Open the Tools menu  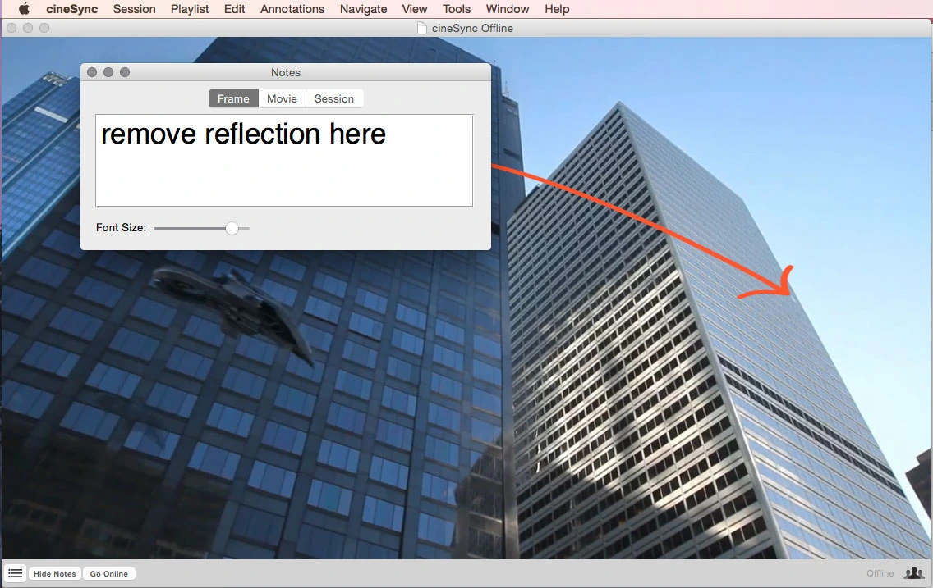(457, 9)
